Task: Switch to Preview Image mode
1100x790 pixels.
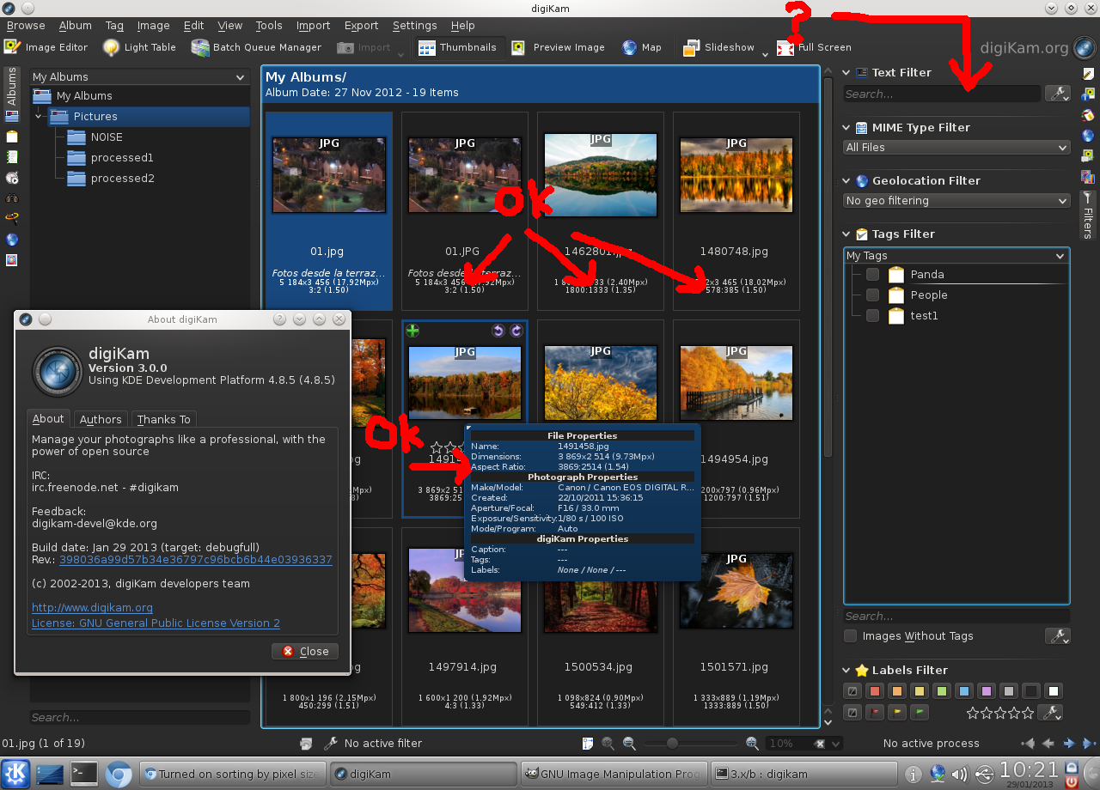Action: (559, 47)
